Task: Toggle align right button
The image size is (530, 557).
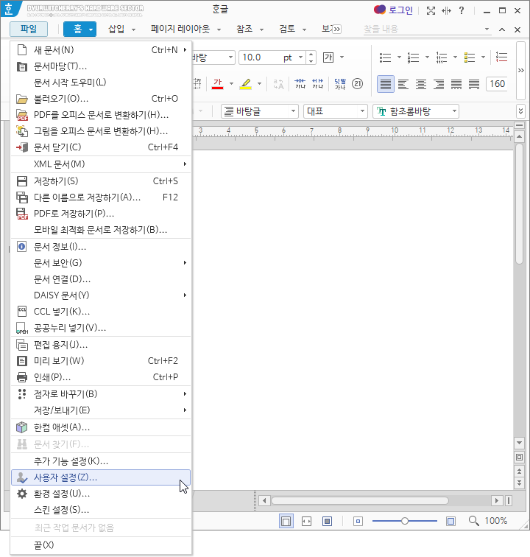Action: click(x=439, y=84)
